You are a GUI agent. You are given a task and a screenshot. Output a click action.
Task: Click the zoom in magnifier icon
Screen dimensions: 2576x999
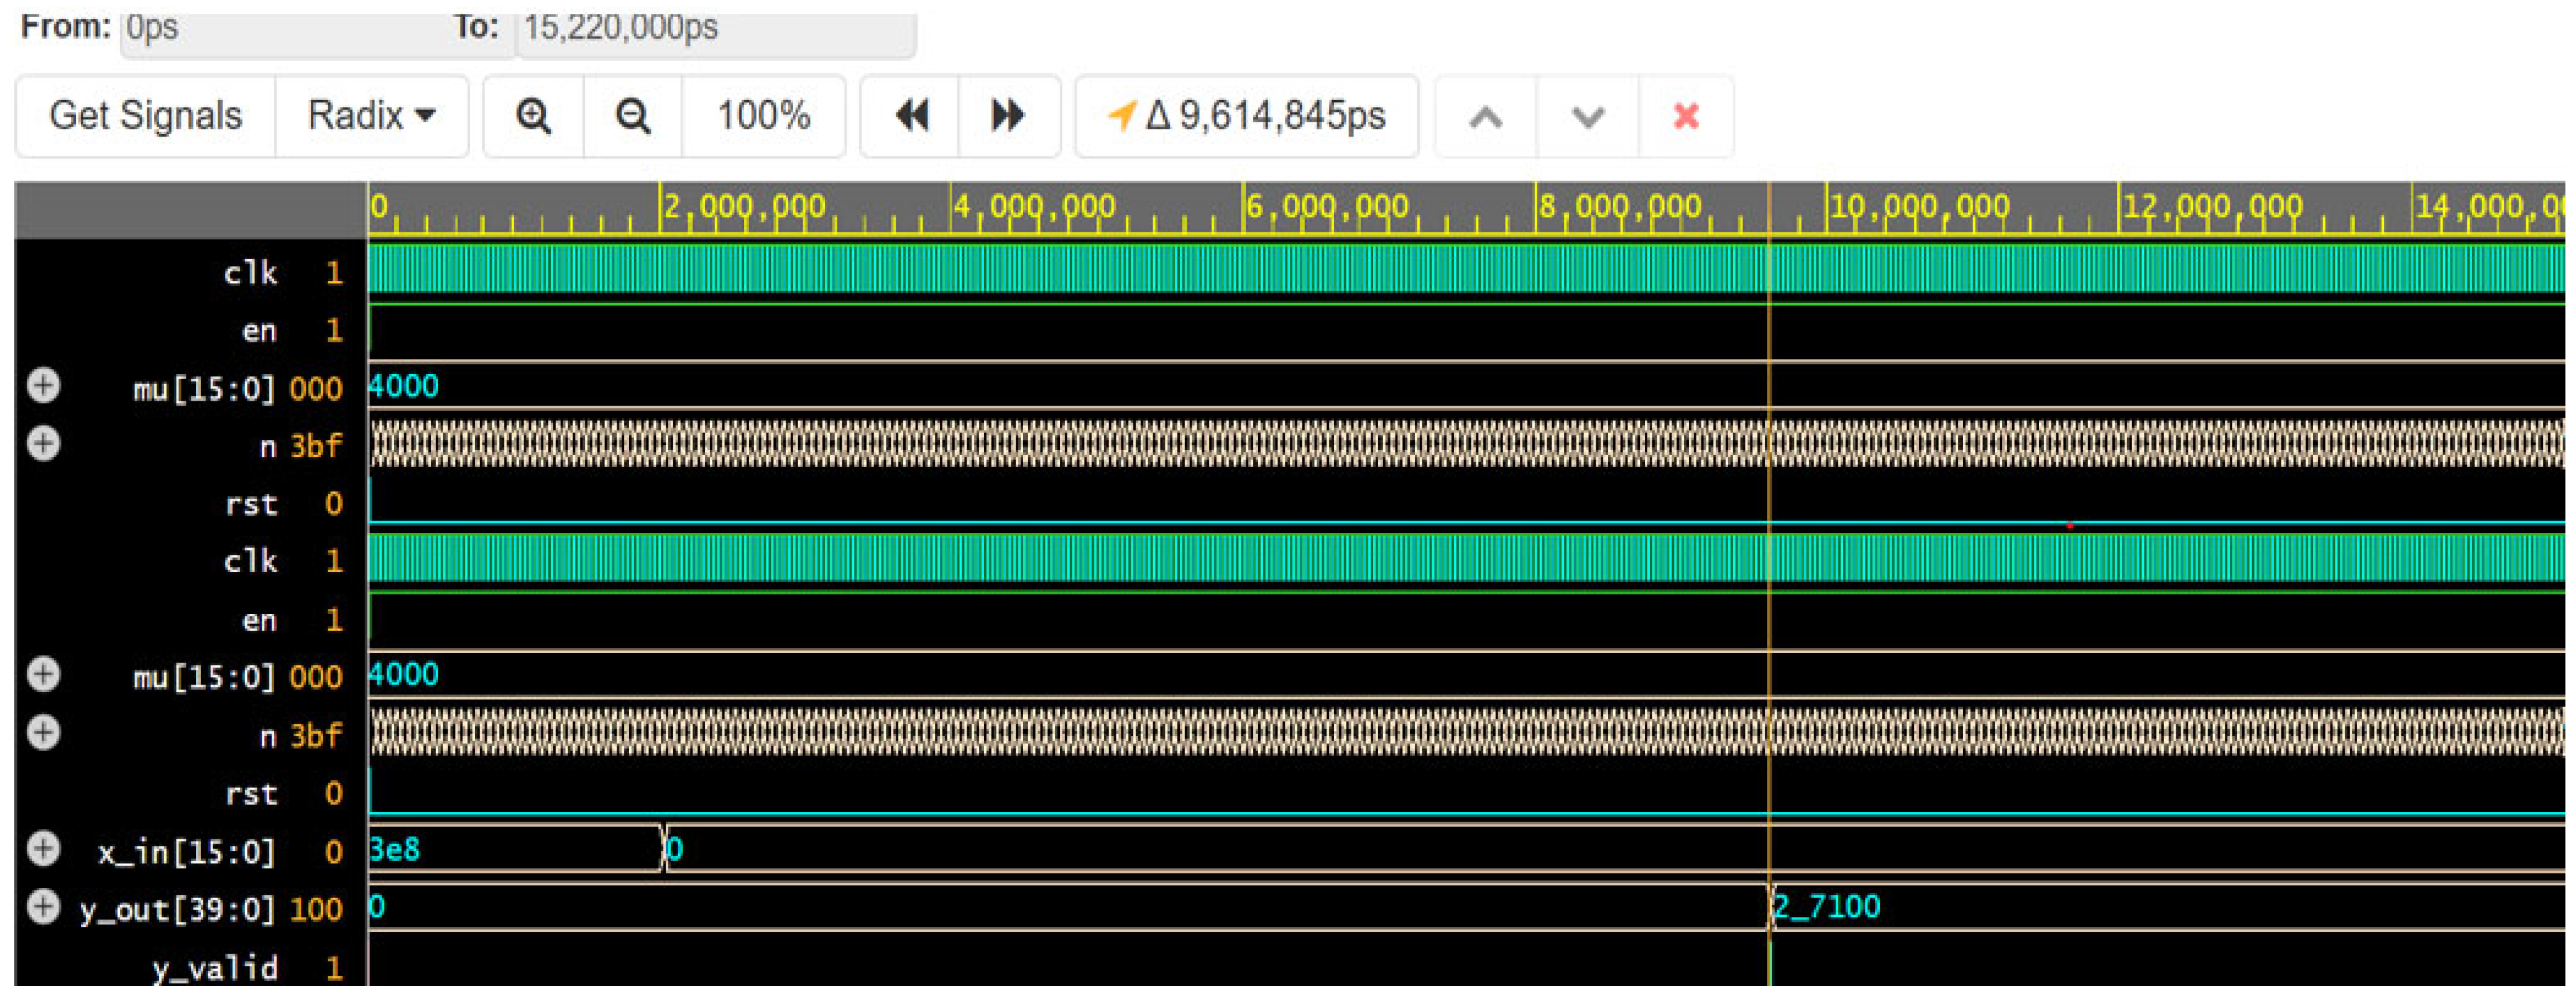pos(533,116)
